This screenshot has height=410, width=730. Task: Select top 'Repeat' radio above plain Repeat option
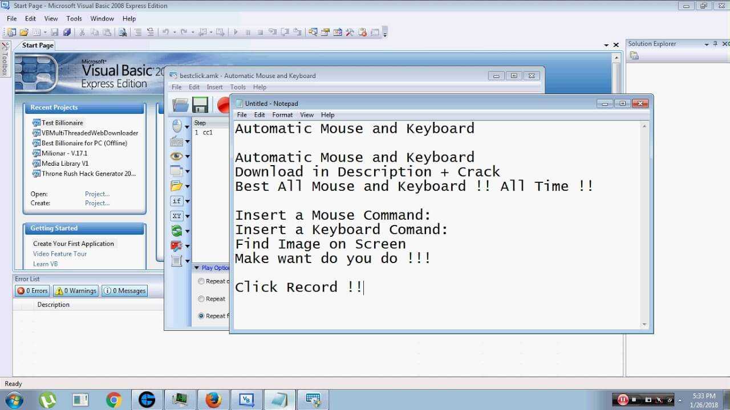[x=201, y=281]
